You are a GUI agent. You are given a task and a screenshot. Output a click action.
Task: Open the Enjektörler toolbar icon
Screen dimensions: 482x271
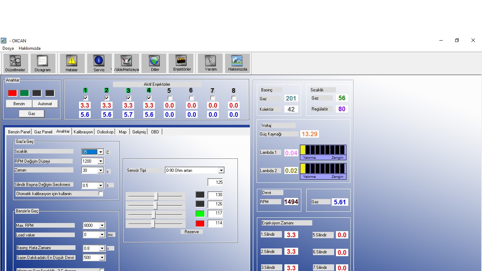pos(182,63)
